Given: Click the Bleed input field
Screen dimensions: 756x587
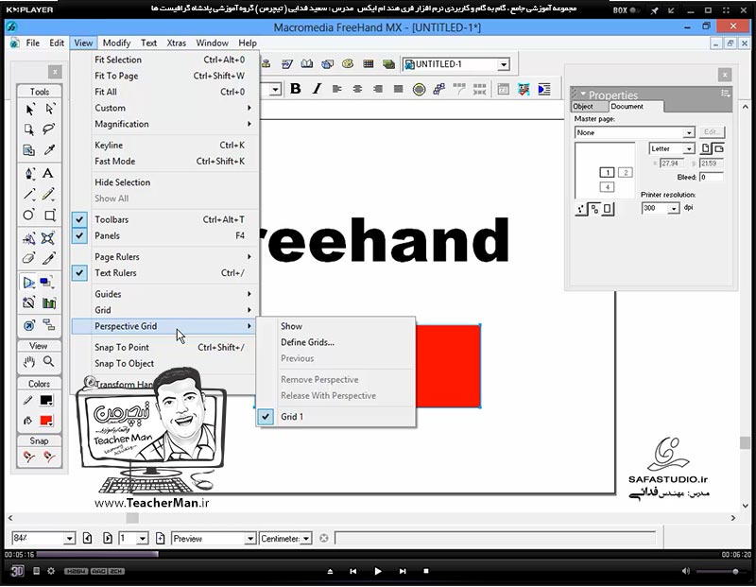Looking at the screenshot, I should click(x=712, y=178).
